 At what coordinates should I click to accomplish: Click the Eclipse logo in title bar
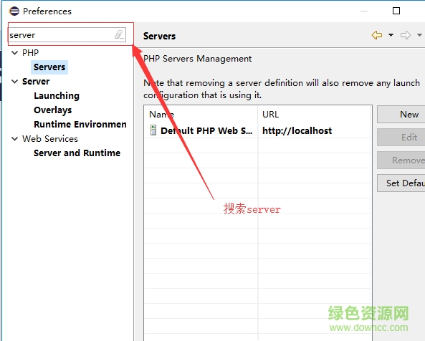coord(14,11)
